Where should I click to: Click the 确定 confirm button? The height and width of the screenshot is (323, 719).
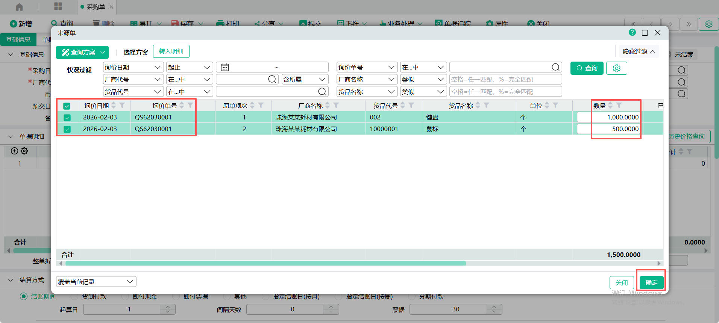coord(651,282)
